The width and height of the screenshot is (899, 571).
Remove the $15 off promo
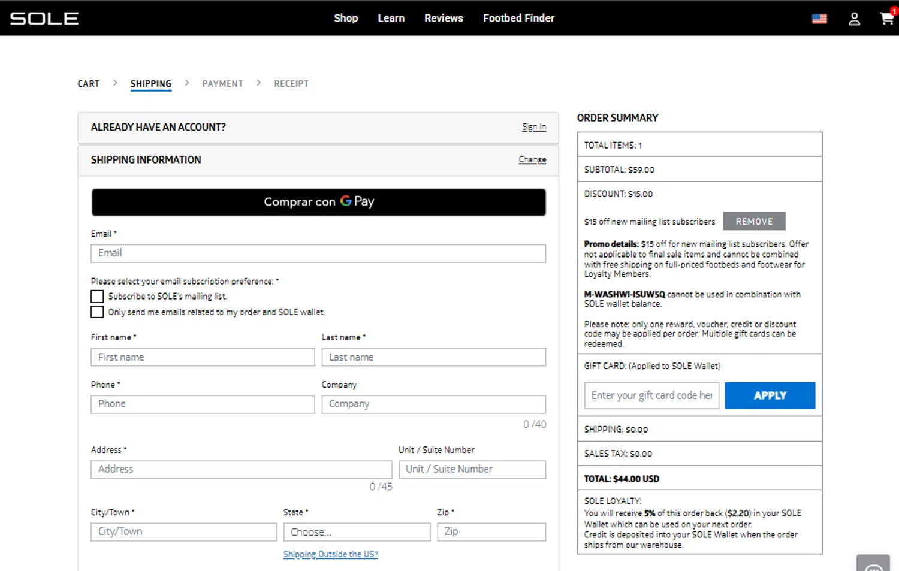pyautogui.click(x=754, y=222)
